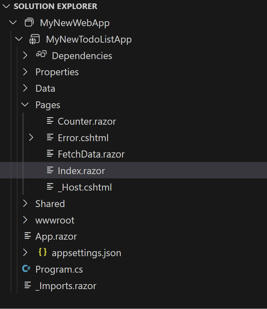Collapse the Pages folder
This screenshot has width=267, height=309.
[x=25, y=104]
